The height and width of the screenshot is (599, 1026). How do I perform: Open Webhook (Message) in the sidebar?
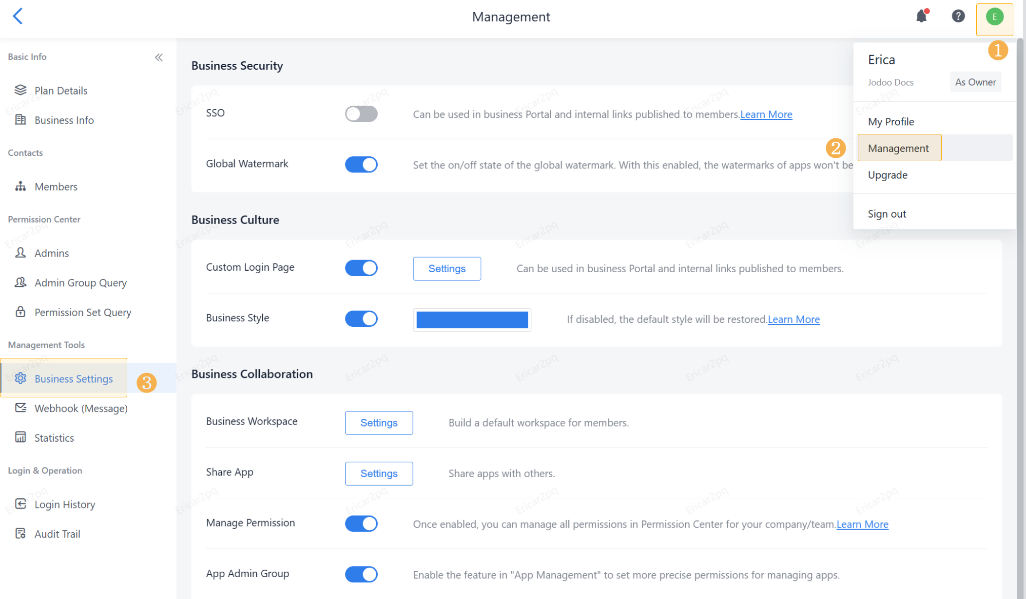[81, 408]
